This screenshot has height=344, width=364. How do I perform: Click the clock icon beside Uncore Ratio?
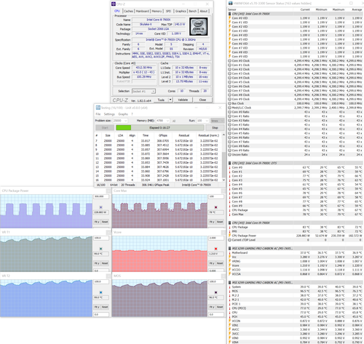229,154
